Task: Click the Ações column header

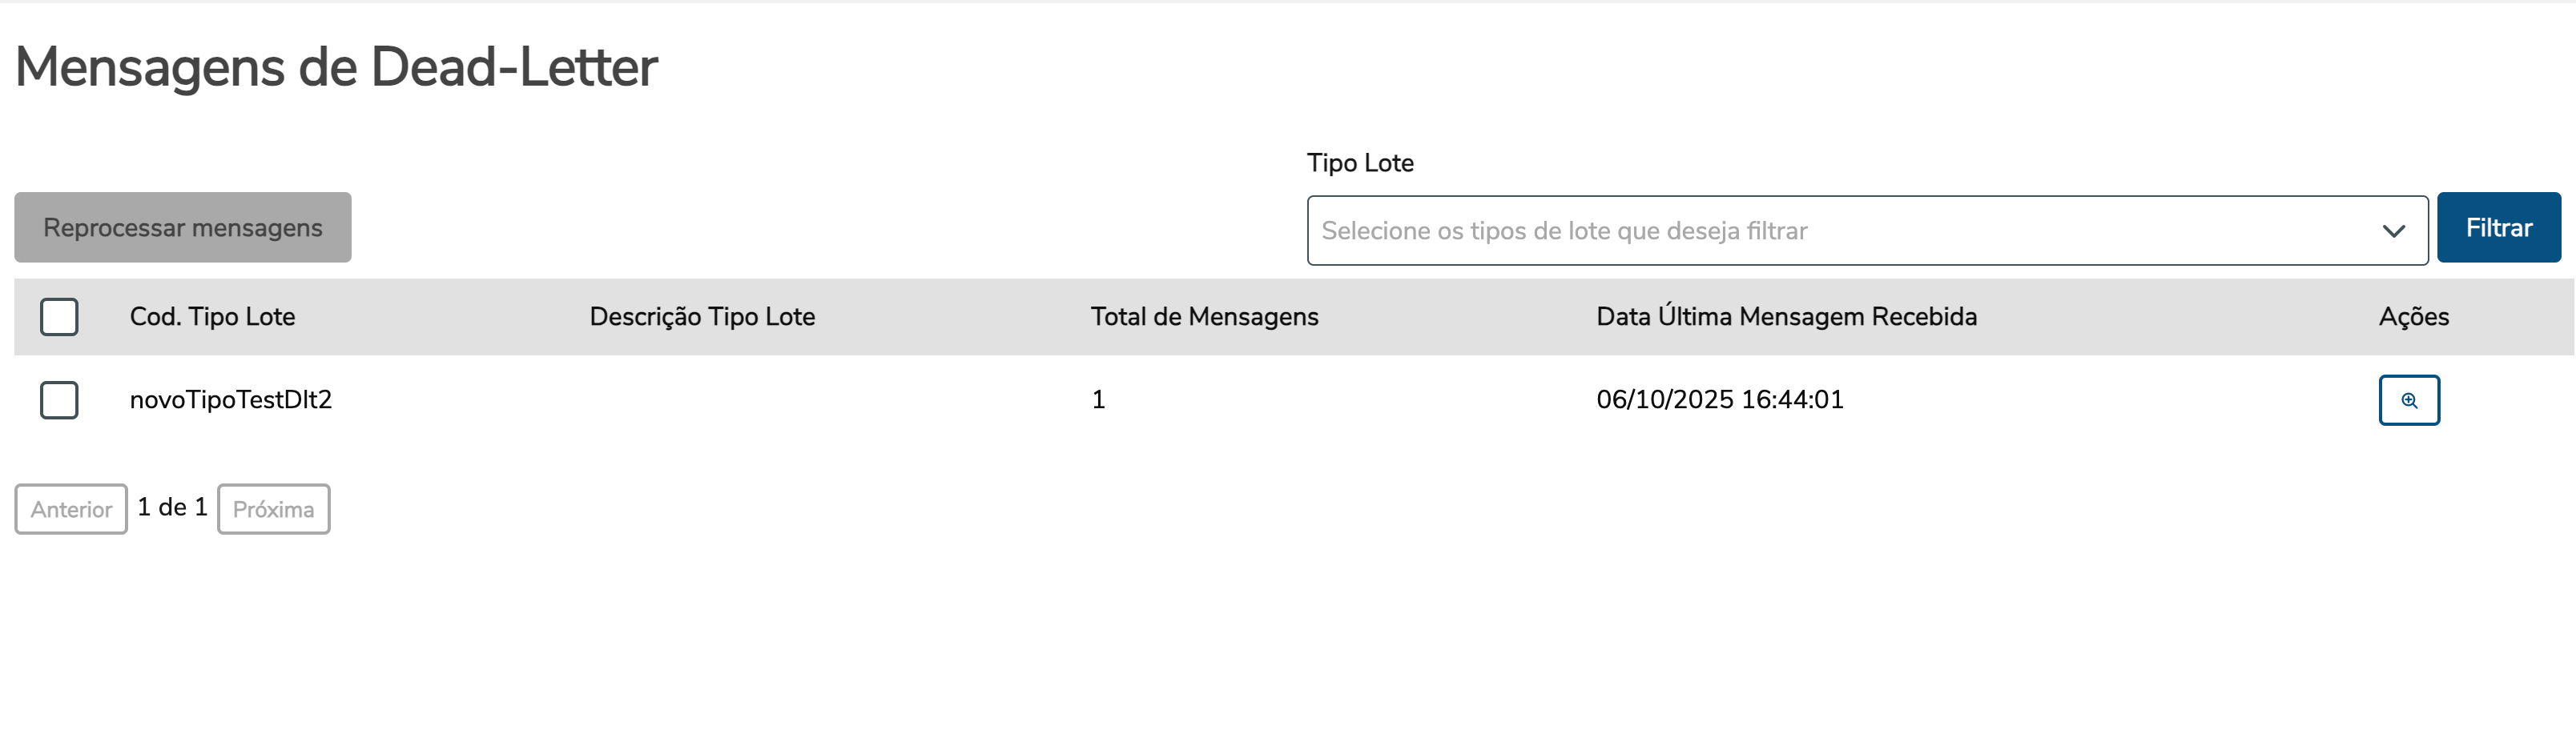Action: [2413, 317]
